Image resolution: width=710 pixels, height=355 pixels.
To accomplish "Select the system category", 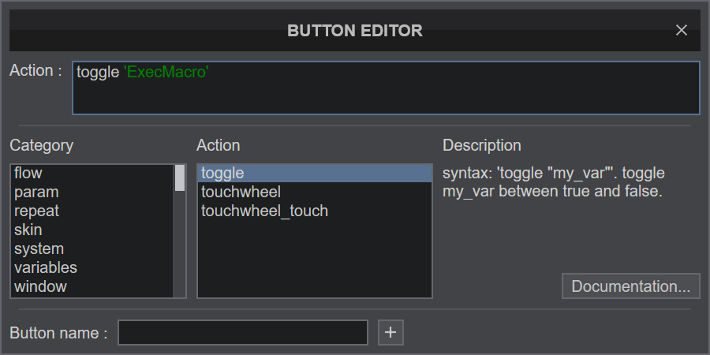I will click(92, 249).
